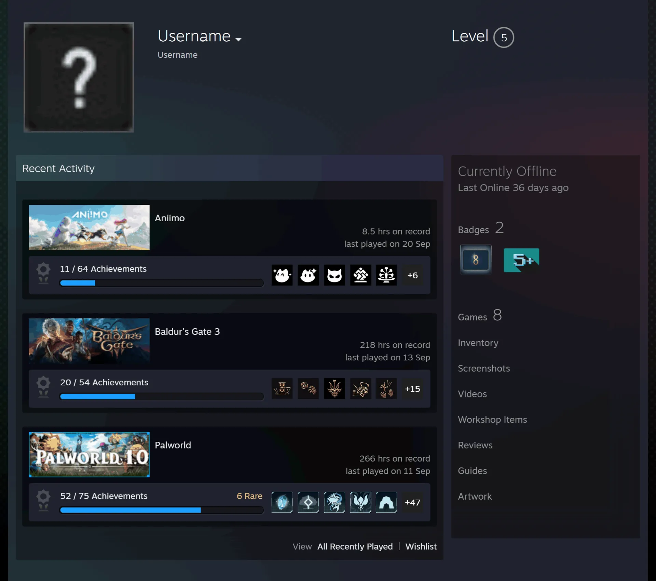The width and height of the screenshot is (656, 581).
Task: Click Baldur's Gate 3 horned mask achievement icon
Action: (x=334, y=388)
